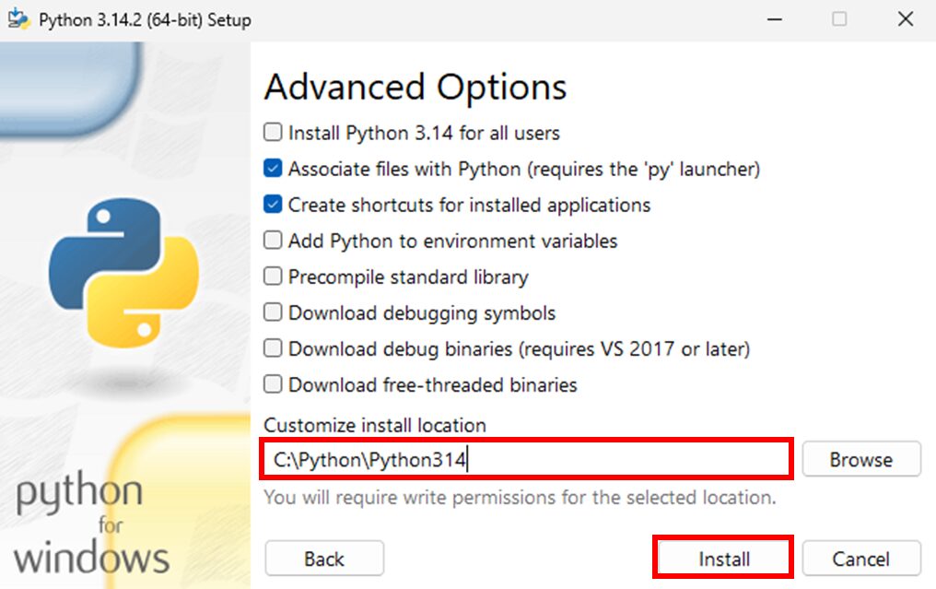This screenshot has width=936, height=589.
Task: Disable Associate files with Python option
Action: 273,169
